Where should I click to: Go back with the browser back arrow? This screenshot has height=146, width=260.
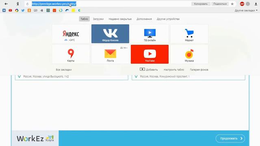coord(6,4)
